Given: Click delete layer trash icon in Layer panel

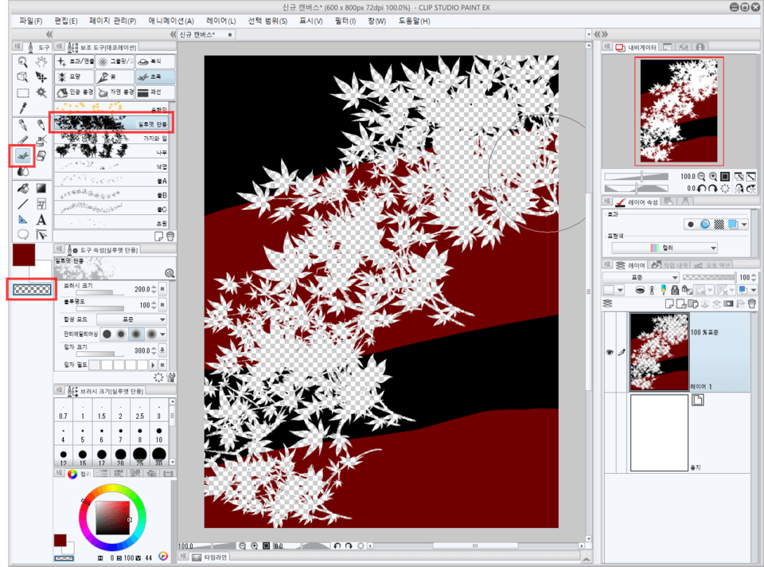Looking at the screenshot, I should point(751,303).
